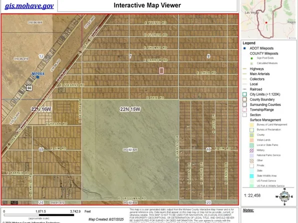Click parcel label 313-02-032

click(130, 203)
